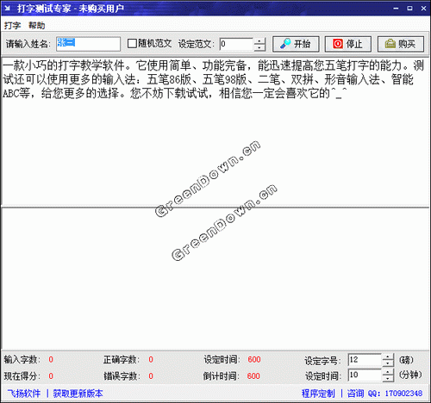Enable the 随机范文 checkbox
Screen dimensions: 431x403
tap(132, 44)
